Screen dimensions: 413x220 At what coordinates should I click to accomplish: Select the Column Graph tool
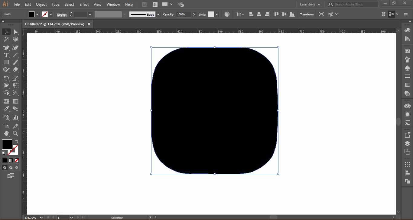15,117
